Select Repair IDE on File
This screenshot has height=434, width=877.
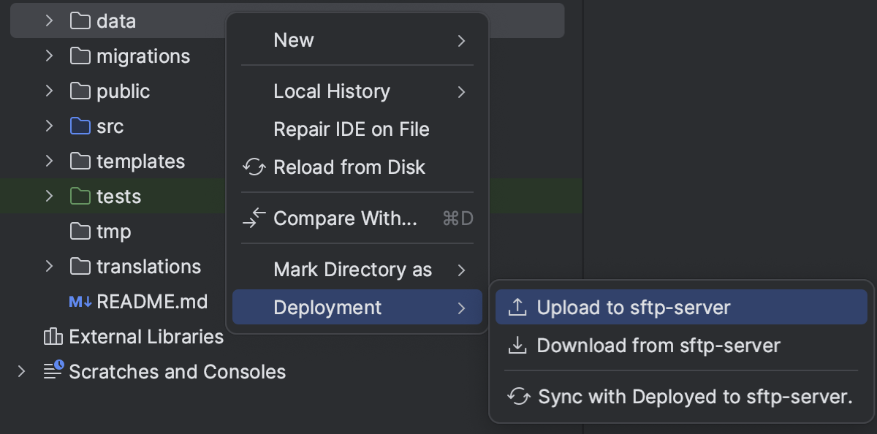pos(351,129)
